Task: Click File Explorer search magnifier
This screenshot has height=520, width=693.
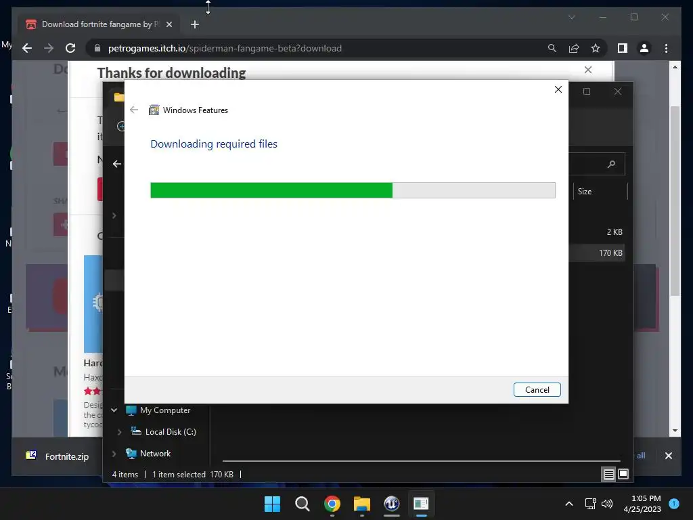Action: point(611,164)
